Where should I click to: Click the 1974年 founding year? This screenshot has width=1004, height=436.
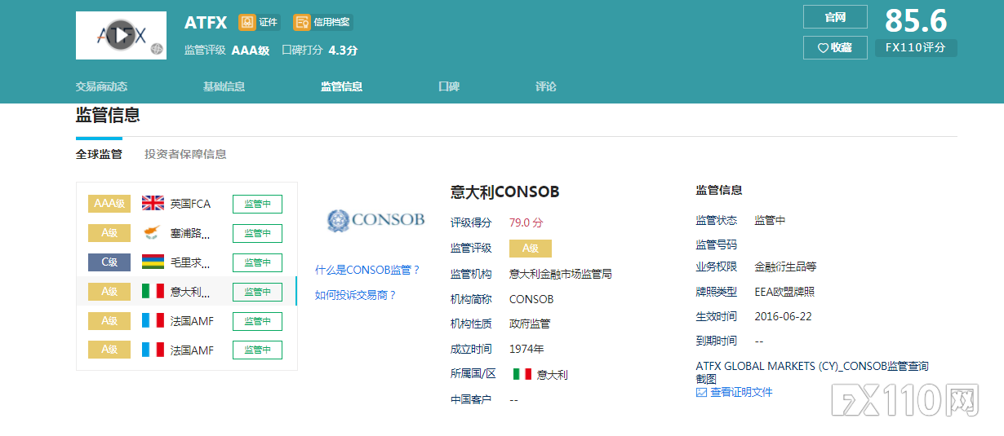coord(526,350)
